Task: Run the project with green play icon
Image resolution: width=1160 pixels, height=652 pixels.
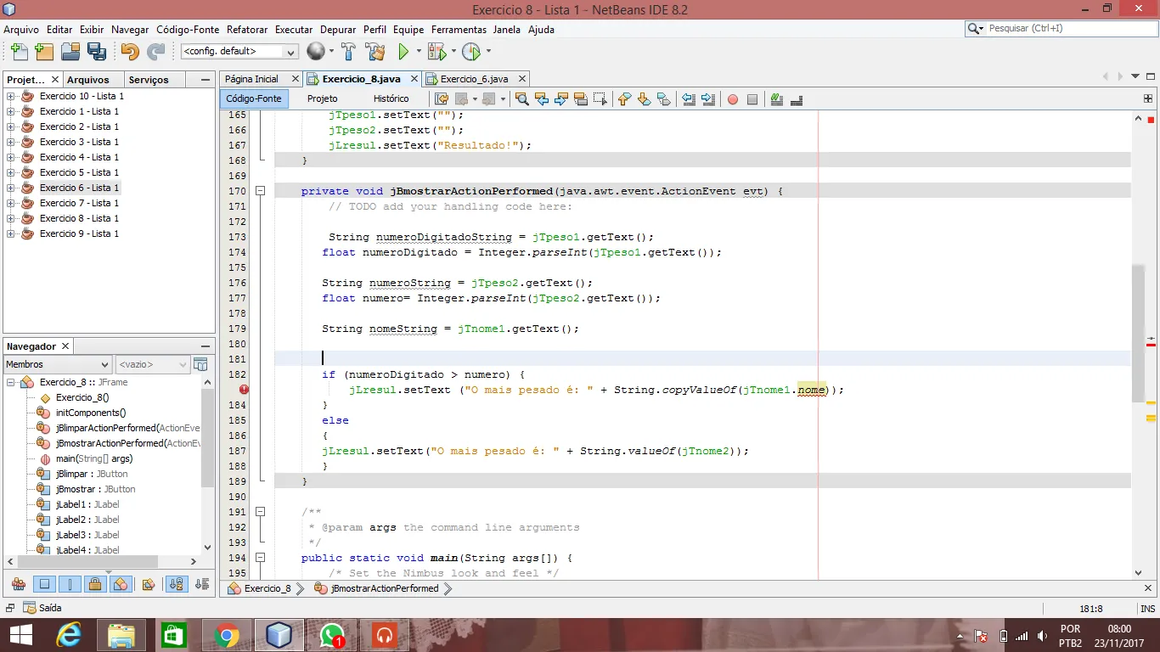Action: [x=404, y=52]
